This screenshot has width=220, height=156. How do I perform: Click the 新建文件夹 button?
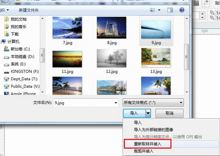(29, 10)
